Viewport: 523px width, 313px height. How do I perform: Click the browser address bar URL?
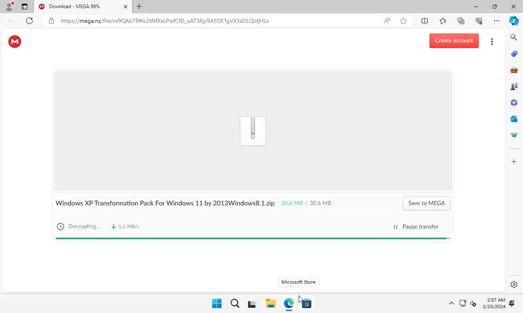(165, 21)
